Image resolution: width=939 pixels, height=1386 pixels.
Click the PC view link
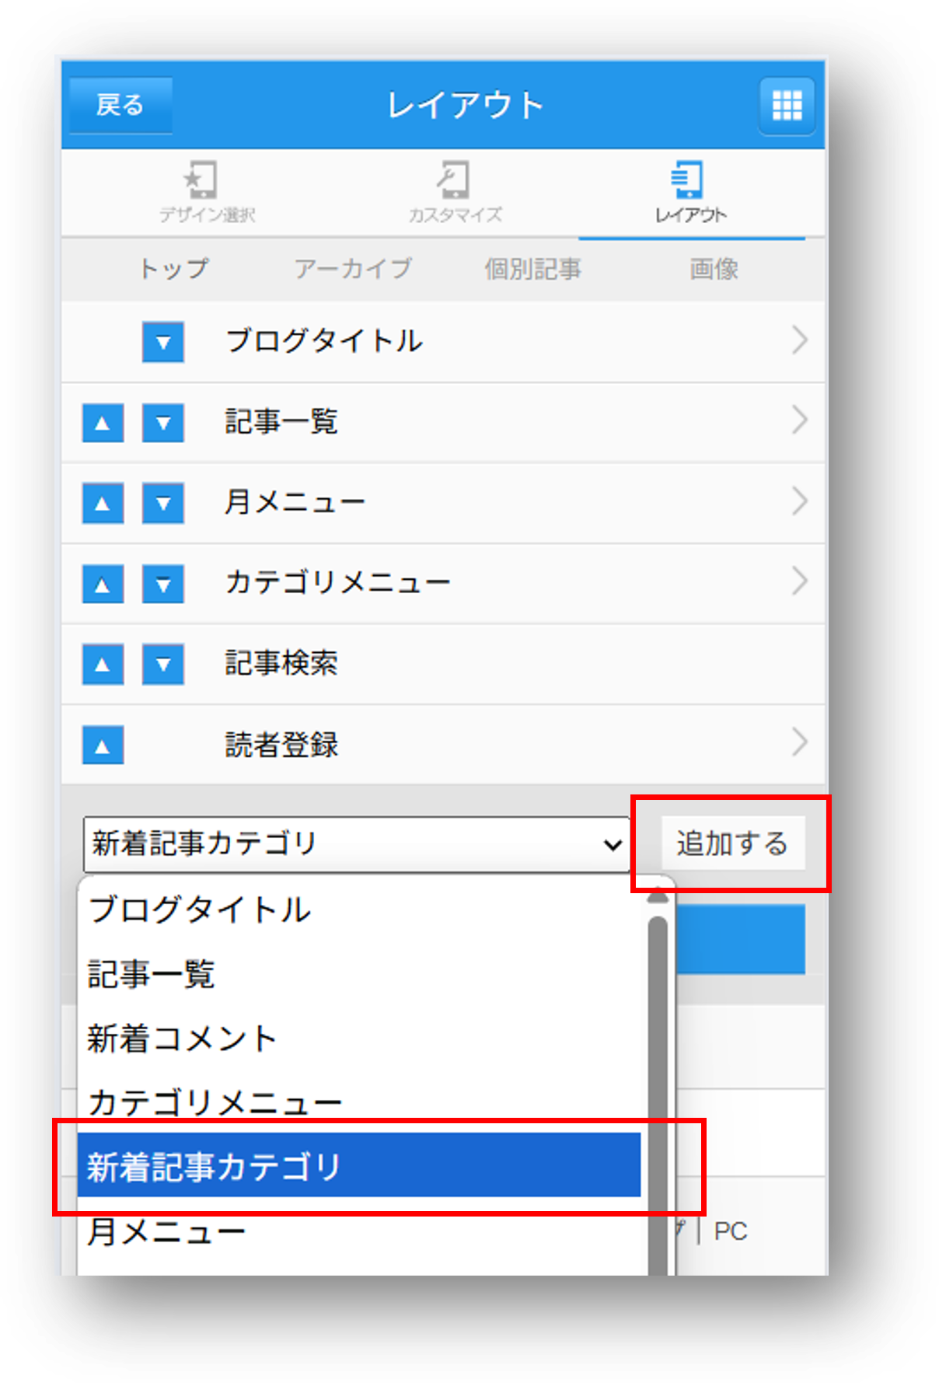coord(731,1231)
